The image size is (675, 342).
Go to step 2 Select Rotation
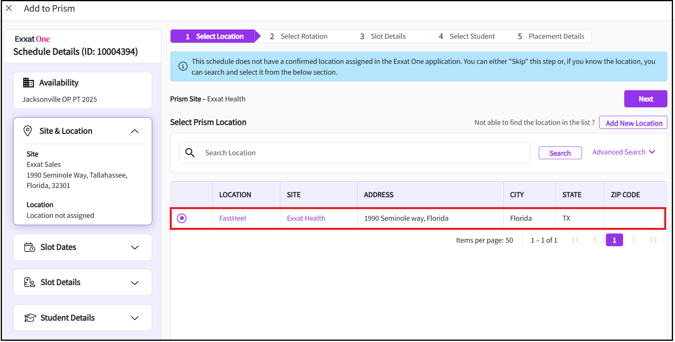298,36
